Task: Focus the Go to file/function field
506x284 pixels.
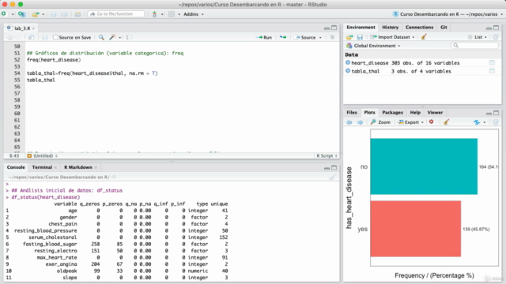Action: tap(116, 14)
